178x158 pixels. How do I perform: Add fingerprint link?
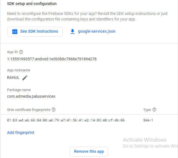[x=21, y=133]
